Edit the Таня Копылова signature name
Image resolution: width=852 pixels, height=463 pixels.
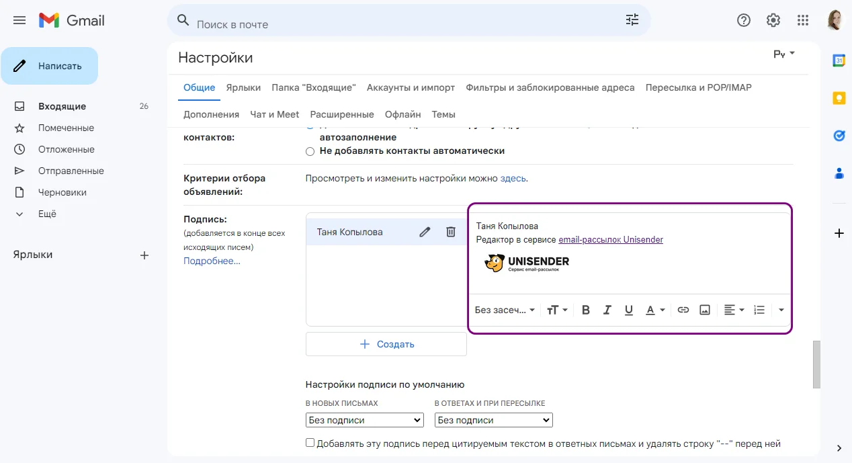(425, 232)
